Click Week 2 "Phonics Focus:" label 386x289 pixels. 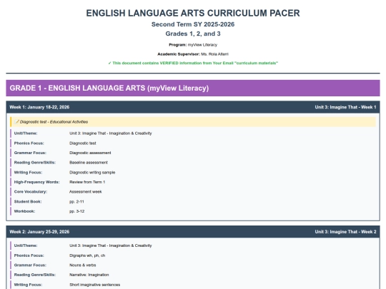point(29,255)
